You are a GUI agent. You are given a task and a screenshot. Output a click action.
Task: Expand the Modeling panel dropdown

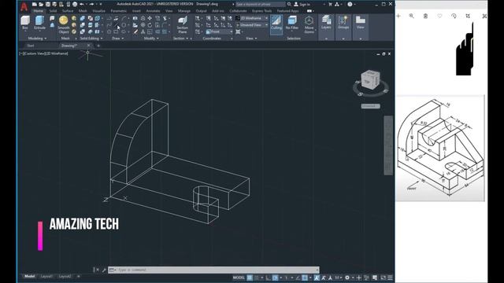point(37,39)
